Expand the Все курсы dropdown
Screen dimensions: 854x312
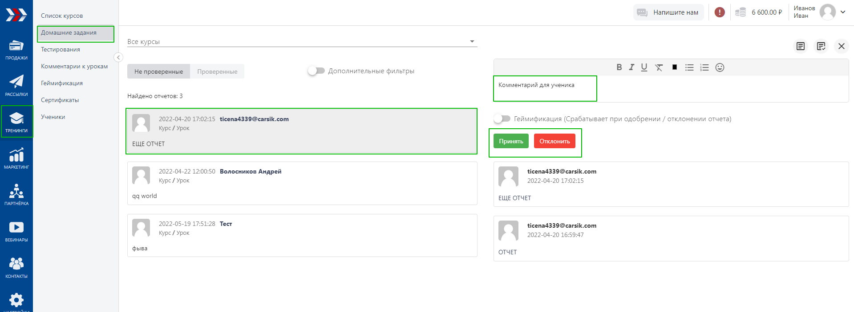coord(472,42)
